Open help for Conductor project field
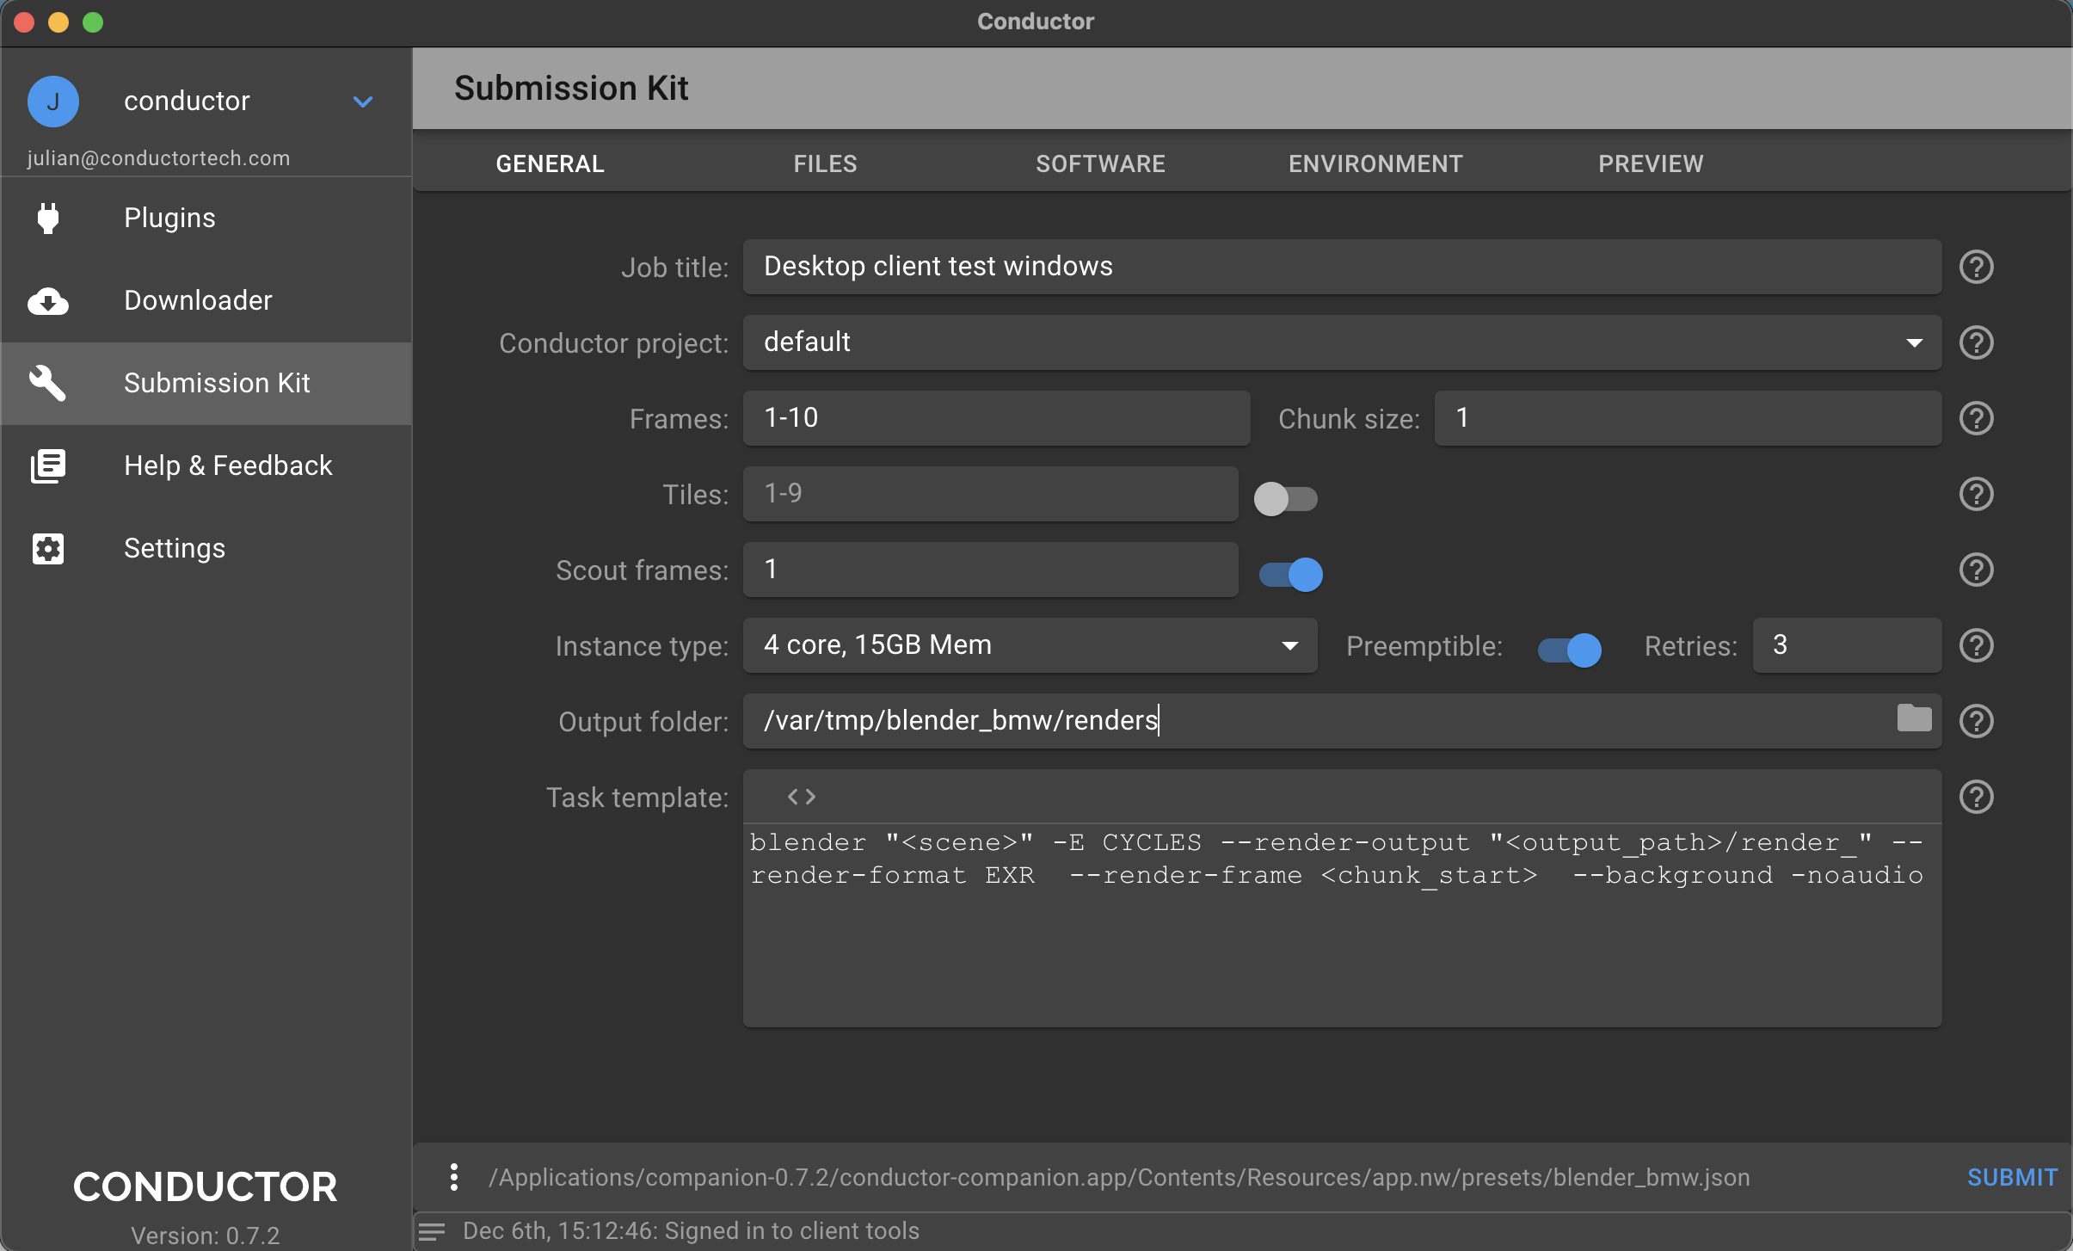 1977,342
